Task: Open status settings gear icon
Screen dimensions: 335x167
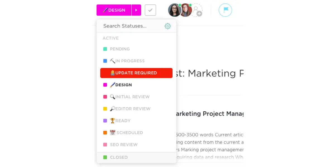Action: coord(167,26)
